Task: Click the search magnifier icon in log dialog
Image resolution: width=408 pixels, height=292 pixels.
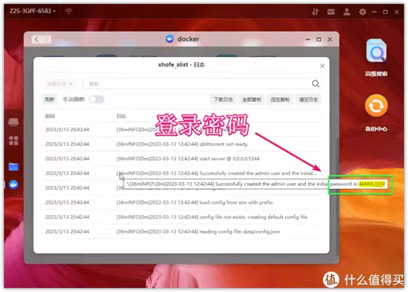Action: [316, 84]
